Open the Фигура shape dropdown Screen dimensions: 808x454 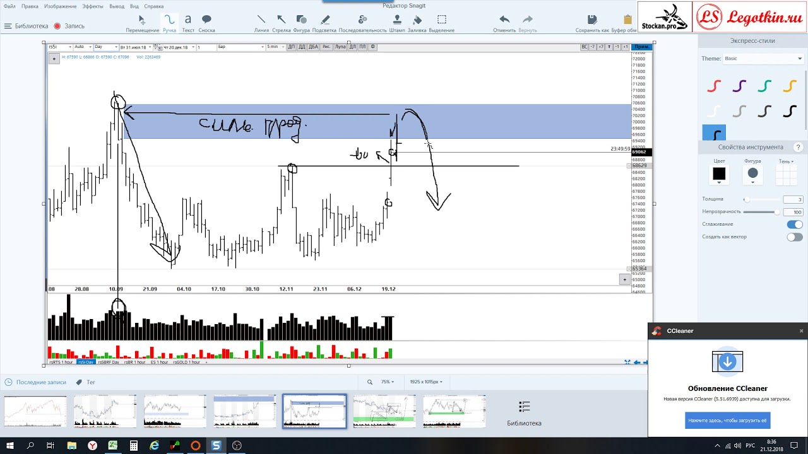point(752,175)
